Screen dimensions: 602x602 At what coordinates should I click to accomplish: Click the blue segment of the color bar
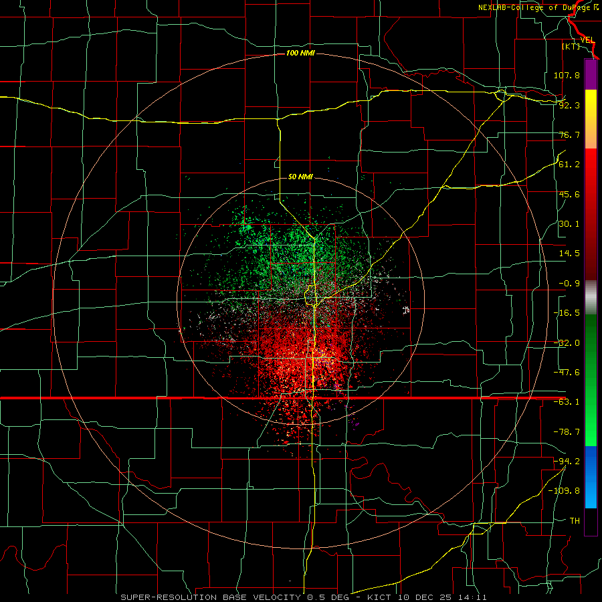(x=591, y=477)
